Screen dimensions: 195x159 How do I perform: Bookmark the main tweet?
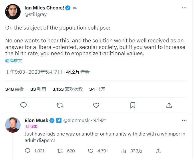(x=133, y=105)
